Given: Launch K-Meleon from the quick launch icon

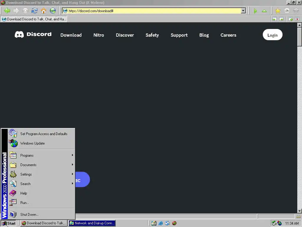Looking at the screenshot, I should coord(174,223).
